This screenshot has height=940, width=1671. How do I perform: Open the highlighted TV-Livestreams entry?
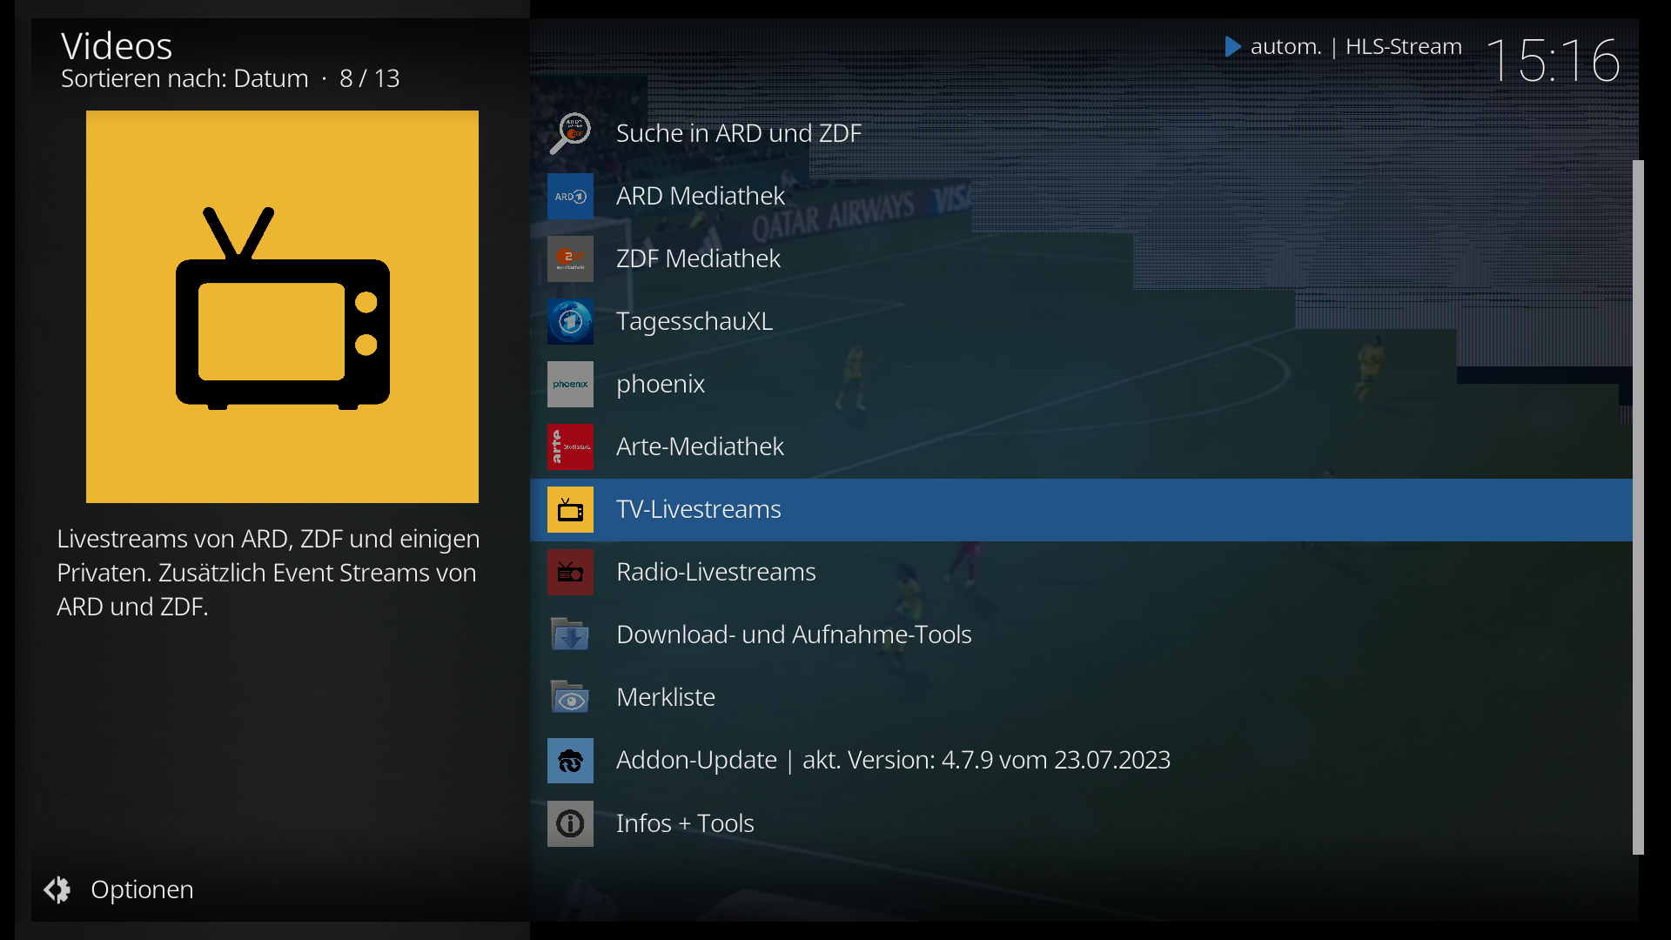1081,509
